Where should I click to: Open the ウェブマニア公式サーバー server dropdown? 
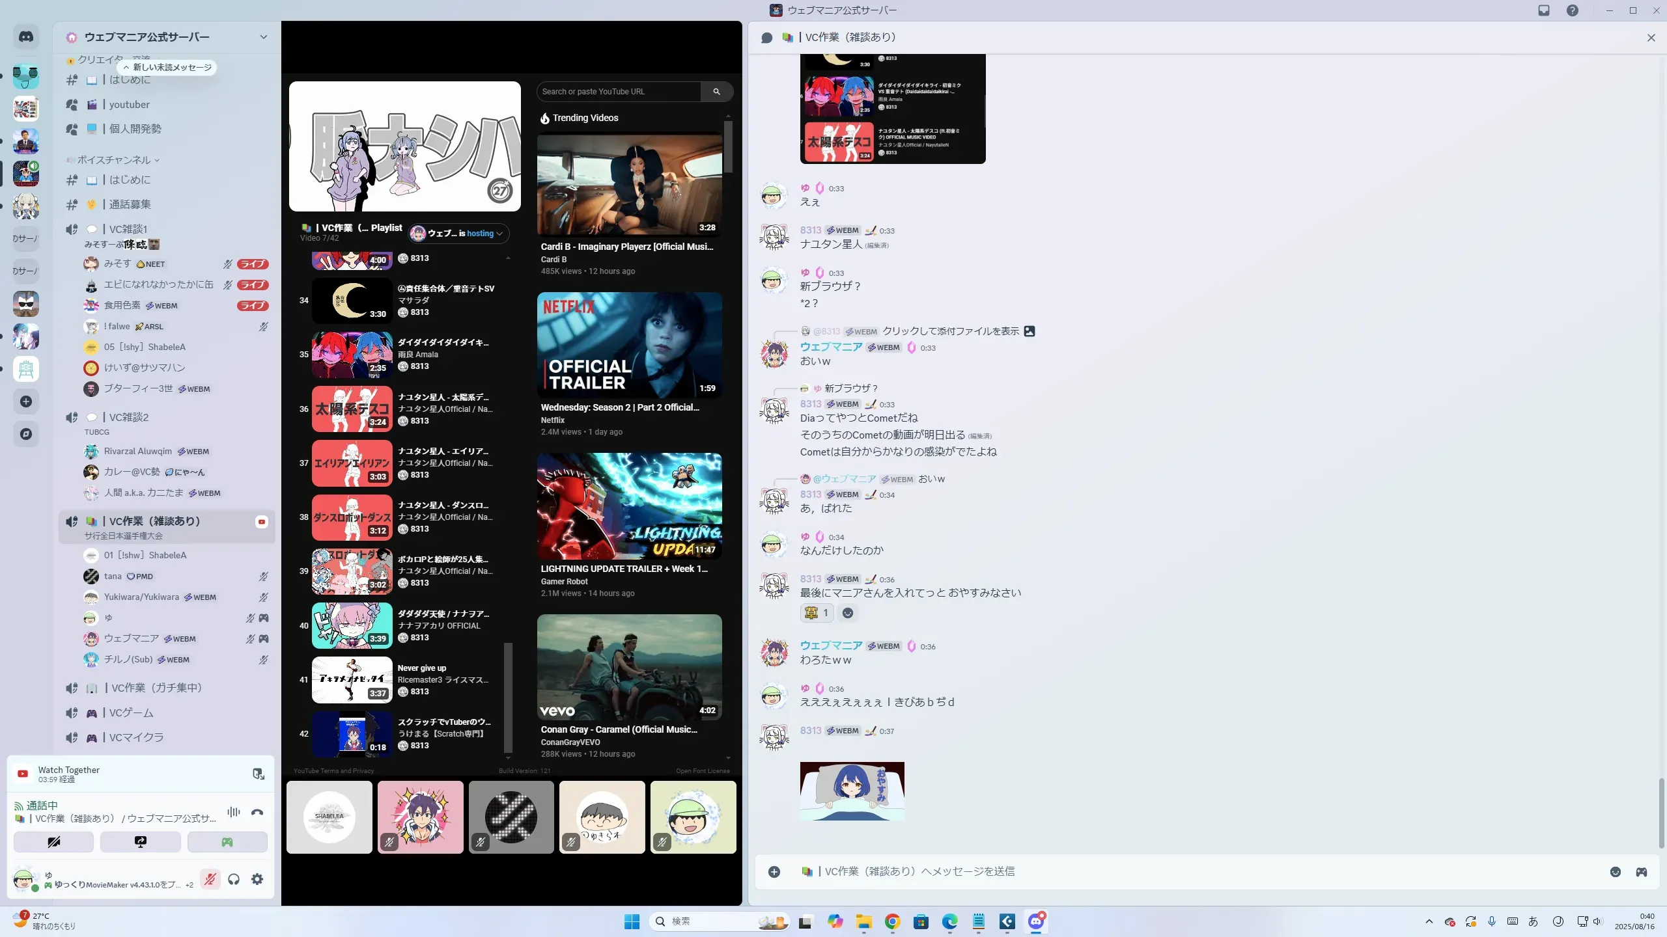263,37
